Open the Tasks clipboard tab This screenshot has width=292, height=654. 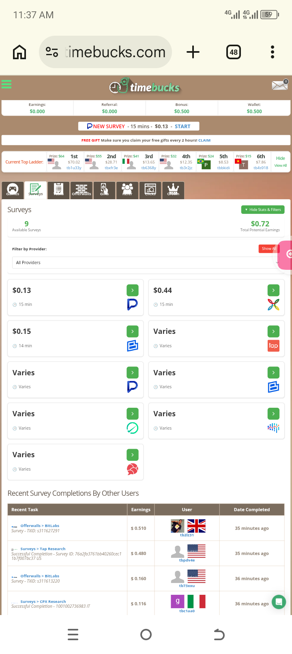point(58,190)
